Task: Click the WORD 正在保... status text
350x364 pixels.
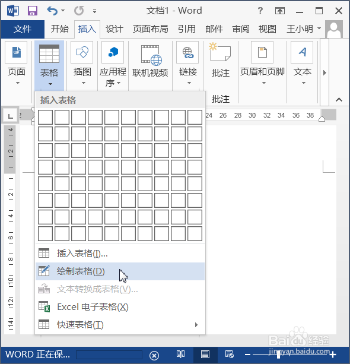Action: [x=37, y=354]
